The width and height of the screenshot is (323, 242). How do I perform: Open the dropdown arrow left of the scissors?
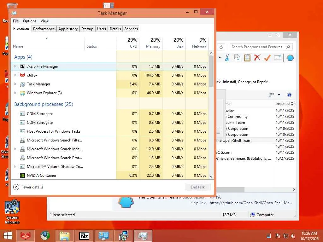pyautogui.click(x=220, y=58)
